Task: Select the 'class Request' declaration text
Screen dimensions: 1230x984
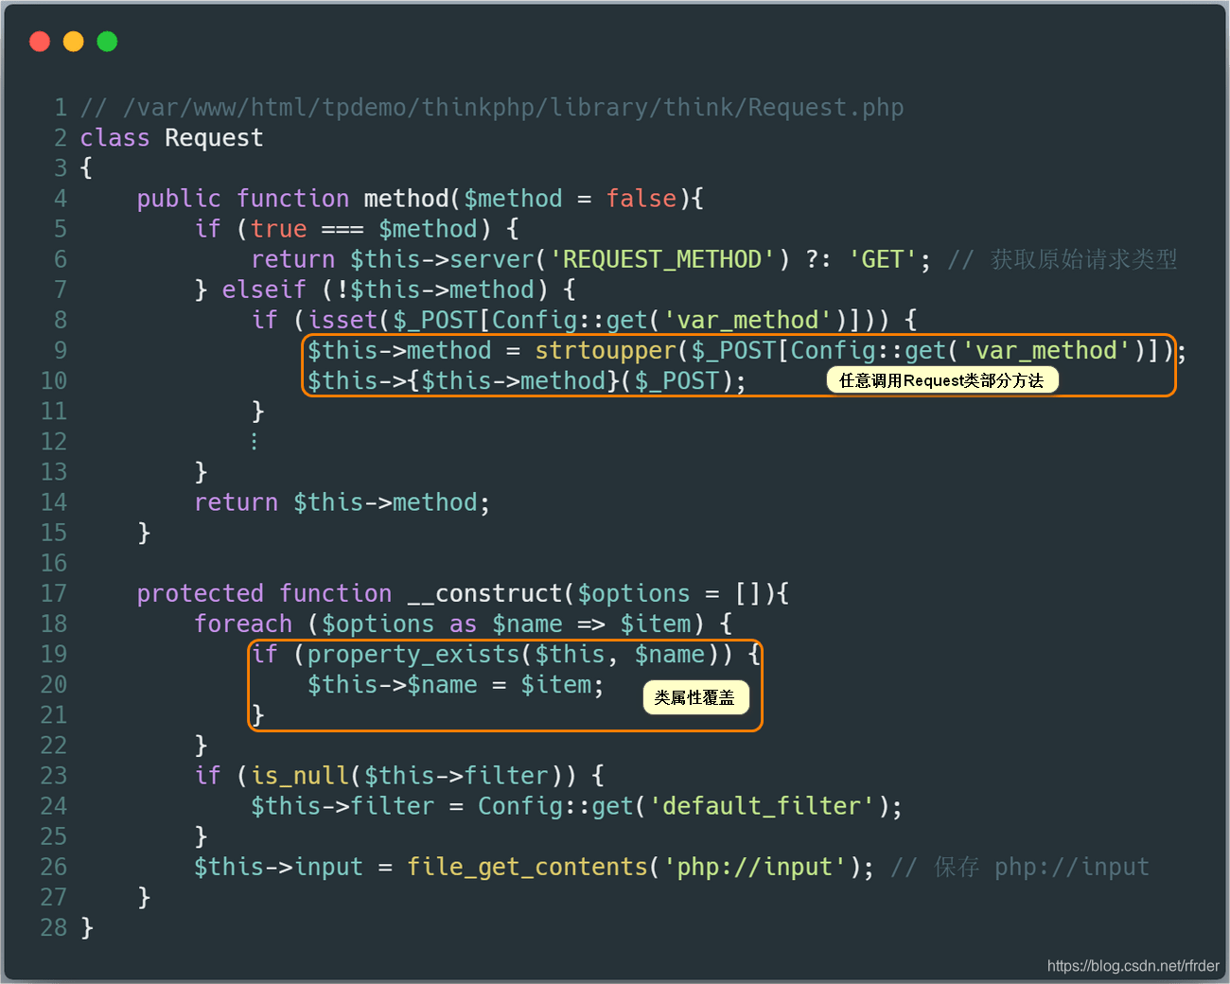Action: click(x=171, y=138)
